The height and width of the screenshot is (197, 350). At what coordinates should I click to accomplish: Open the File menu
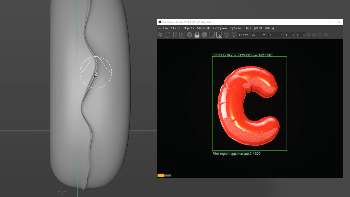tap(165, 28)
